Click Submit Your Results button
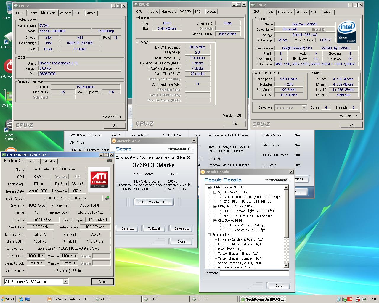The width and height of the screenshot is (379, 303). click(154, 202)
